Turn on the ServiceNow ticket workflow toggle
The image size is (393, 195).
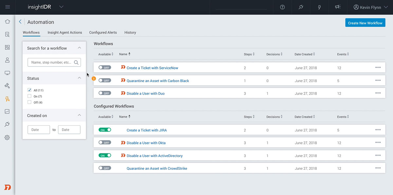[x=105, y=68]
